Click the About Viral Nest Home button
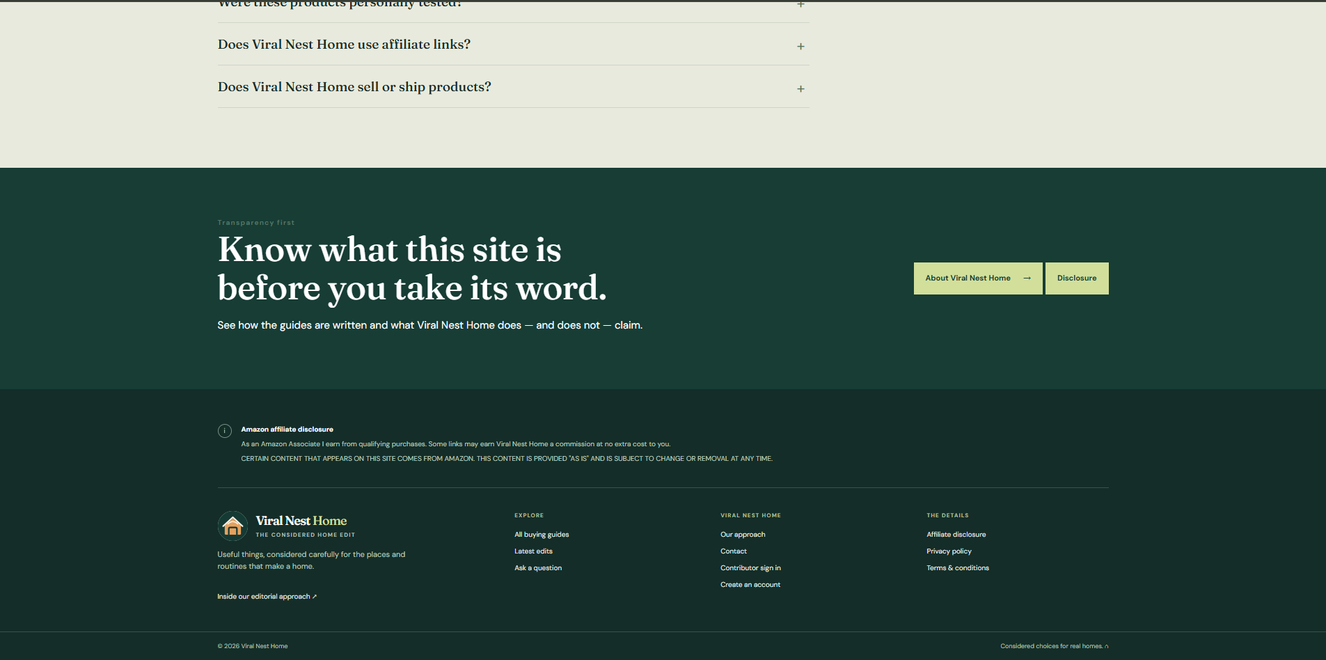This screenshot has height=660, width=1326. click(x=977, y=278)
